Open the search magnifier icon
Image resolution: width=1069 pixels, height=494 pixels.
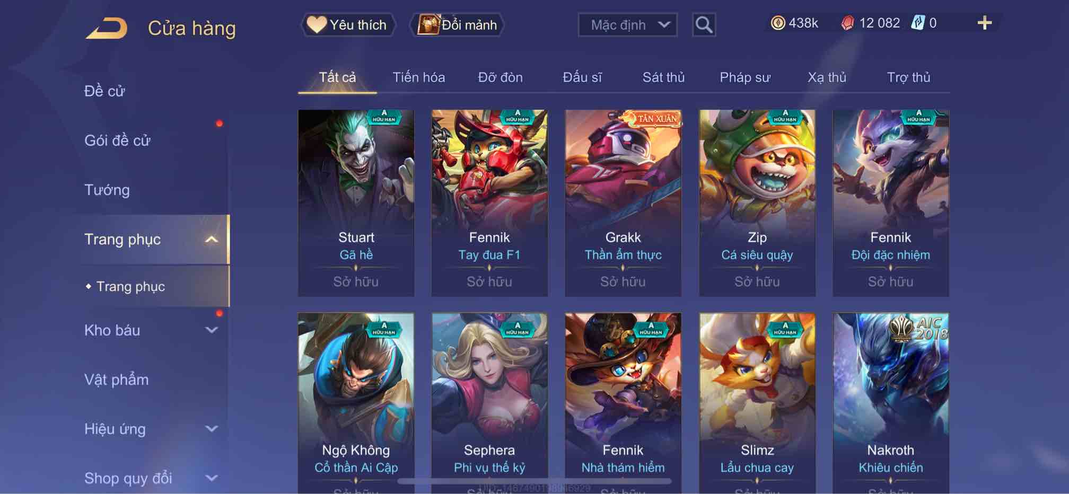704,25
